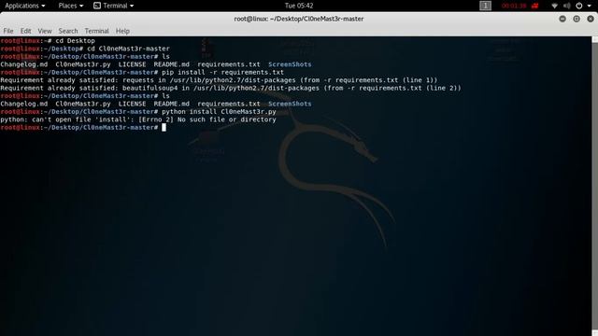Open the Terminal menu in menubar
Image resolution: width=598 pixels, height=336 pixels.
tap(96, 31)
